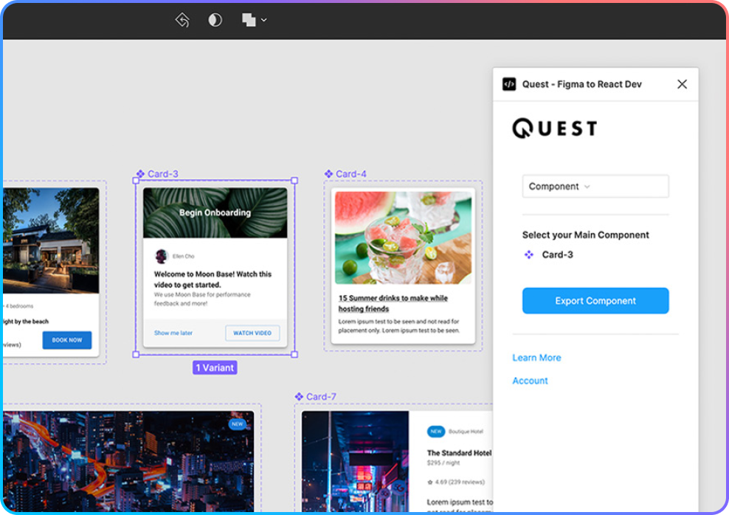Image resolution: width=729 pixels, height=515 pixels.
Task: Open the Learn More link
Action: point(536,357)
